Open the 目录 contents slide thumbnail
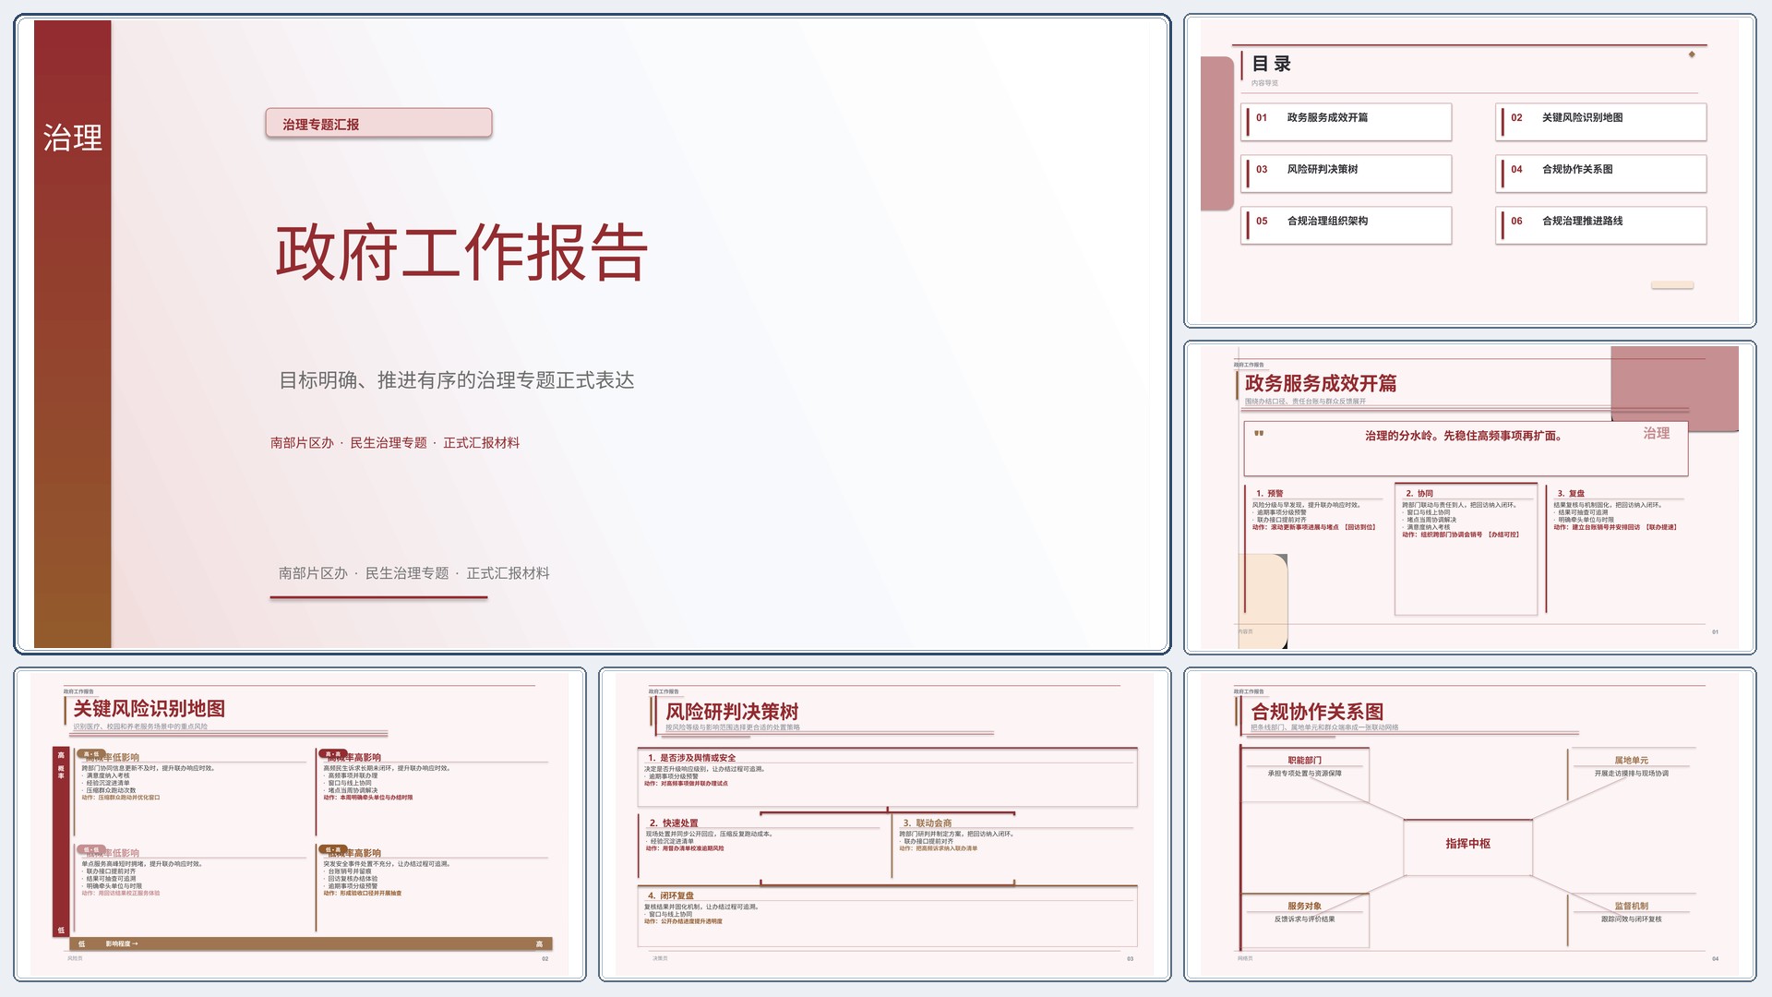Image resolution: width=1772 pixels, height=997 pixels. 1469,171
